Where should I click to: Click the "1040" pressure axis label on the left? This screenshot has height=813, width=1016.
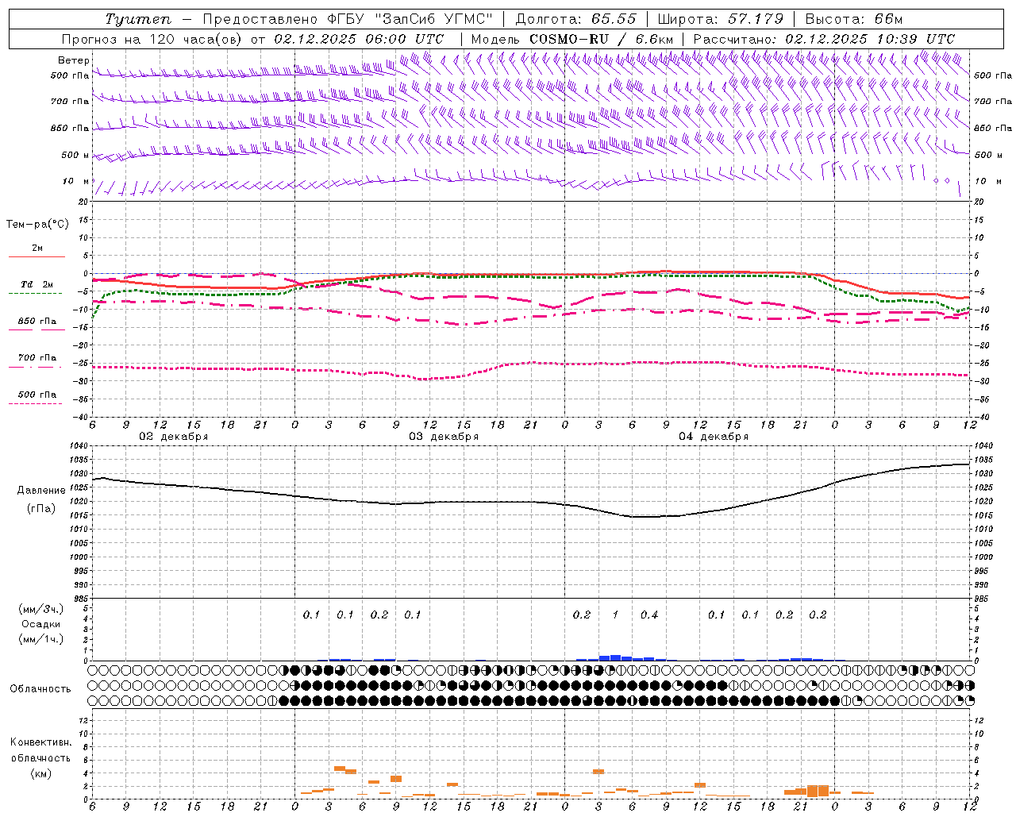click(78, 446)
